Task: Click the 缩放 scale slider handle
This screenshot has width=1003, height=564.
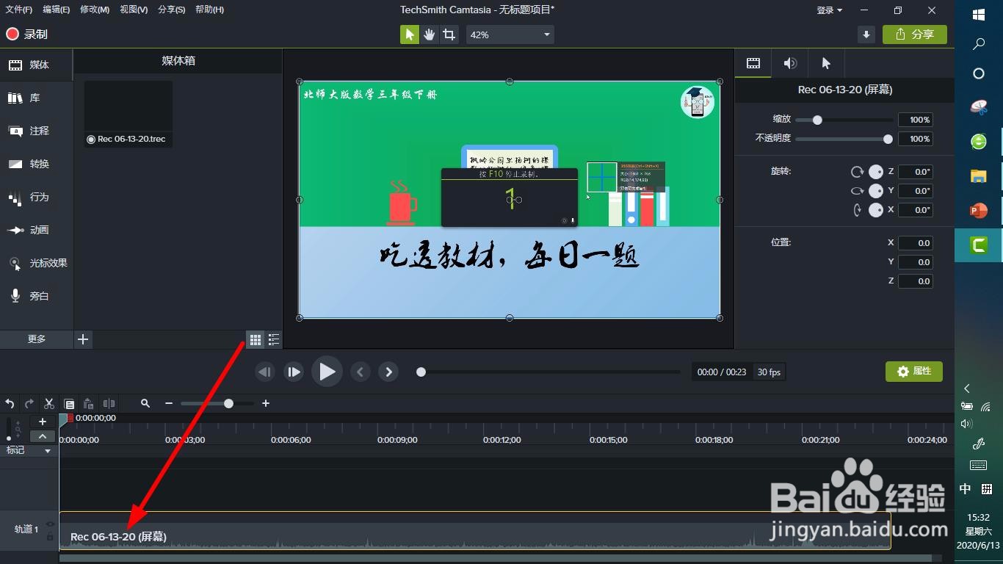Action: [x=816, y=120]
